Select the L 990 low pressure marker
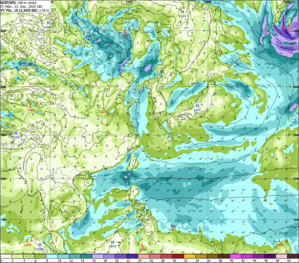 point(289,27)
